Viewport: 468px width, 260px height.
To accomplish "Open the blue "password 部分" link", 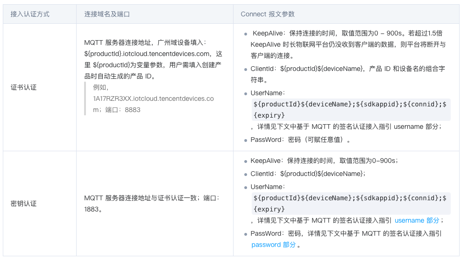I will (x=273, y=245).
